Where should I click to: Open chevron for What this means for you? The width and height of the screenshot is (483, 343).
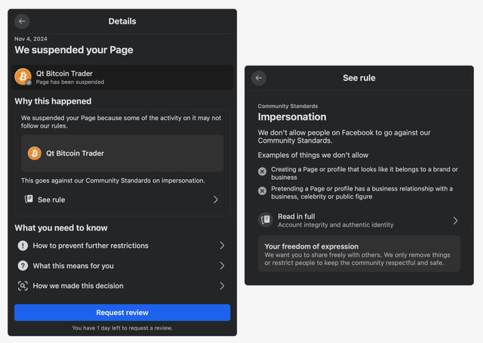[222, 266]
